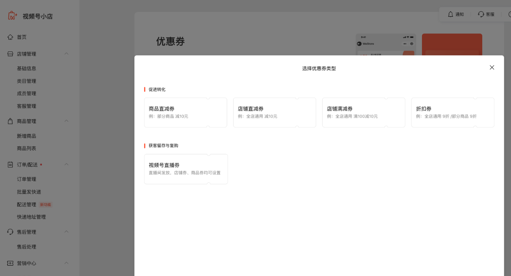Click the 店铺管理 section label
This screenshot has width=511, height=276.
pyautogui.click(x=26, y=54)
